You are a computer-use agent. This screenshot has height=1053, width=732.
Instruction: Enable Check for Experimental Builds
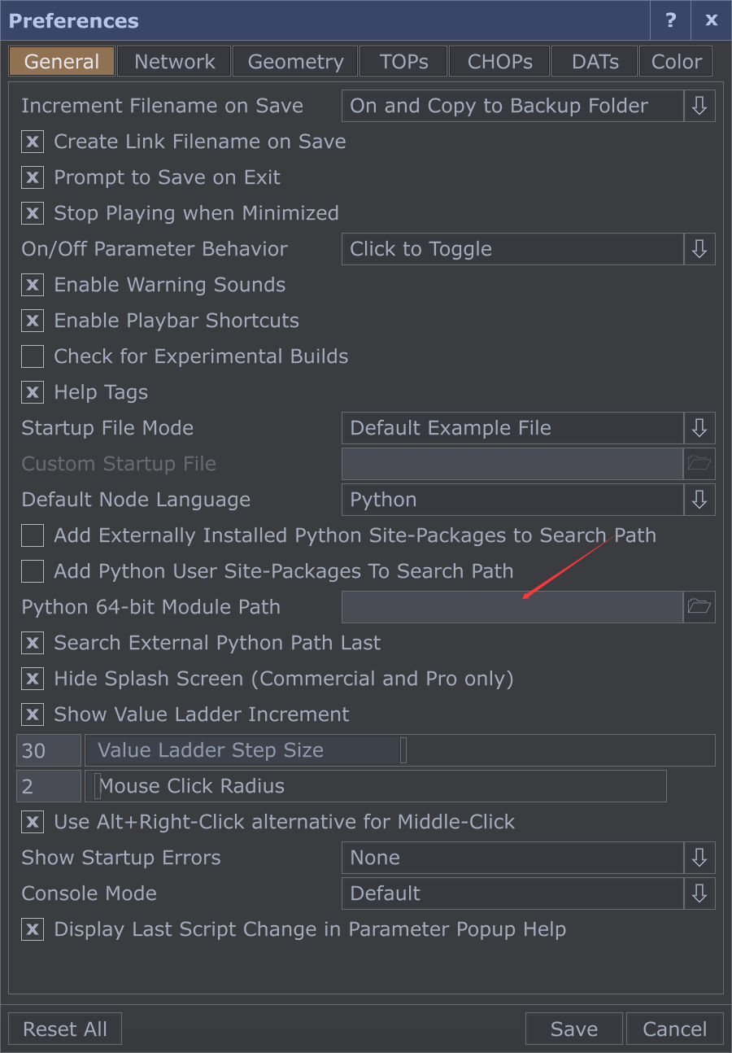point(33,356)
